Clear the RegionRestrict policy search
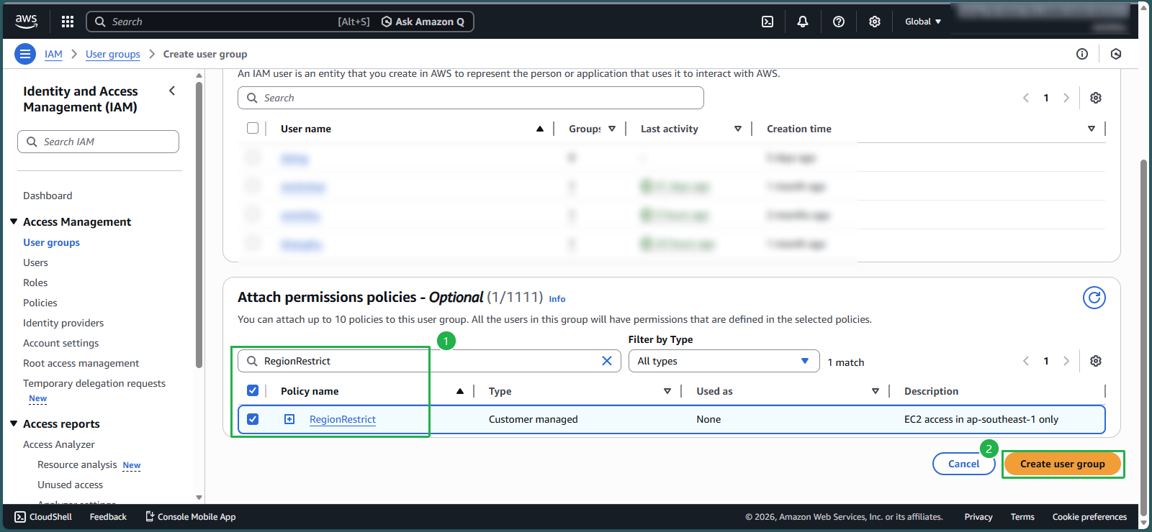This screenshot has height=532, width=1152. (607, 361)
